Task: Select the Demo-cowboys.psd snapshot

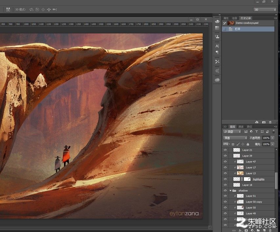Action: pyautogui.click(x=248, y=23)
